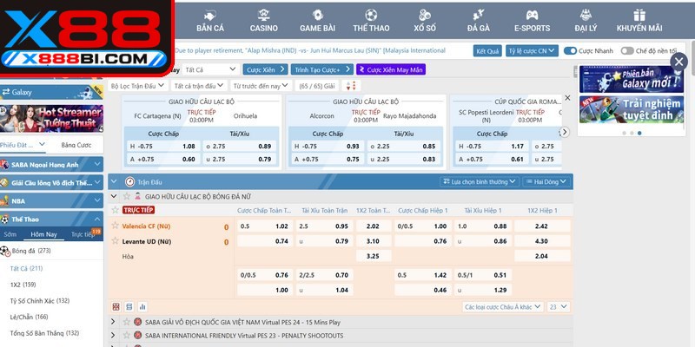Viewport: 695px width, 347px height.
Task: Open Các loại cược Châu Á khác dropdown
Action: coord(503,307)
